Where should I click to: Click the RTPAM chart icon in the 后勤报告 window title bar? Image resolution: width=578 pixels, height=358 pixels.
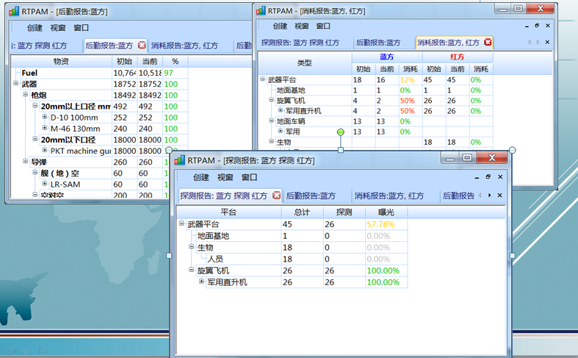pyautogui.click(x=15, y=10)
